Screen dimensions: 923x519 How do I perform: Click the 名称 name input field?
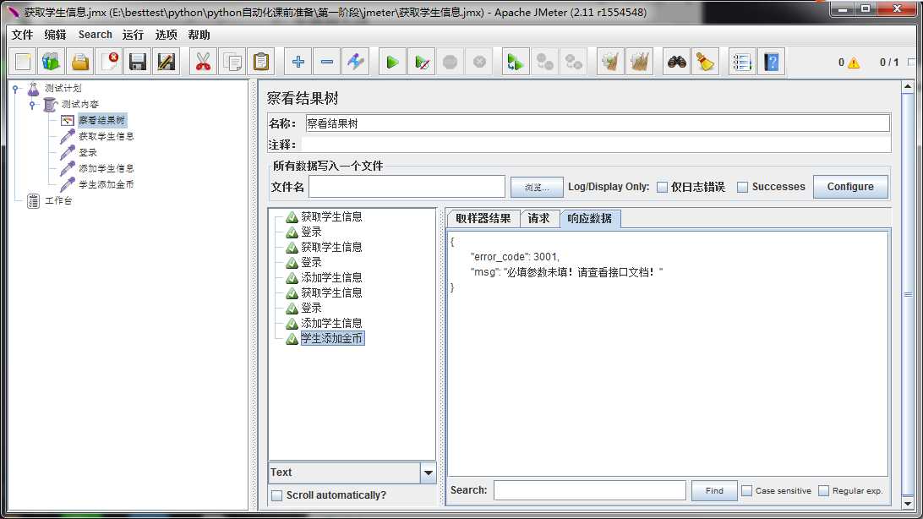click(x=598, y=123)
